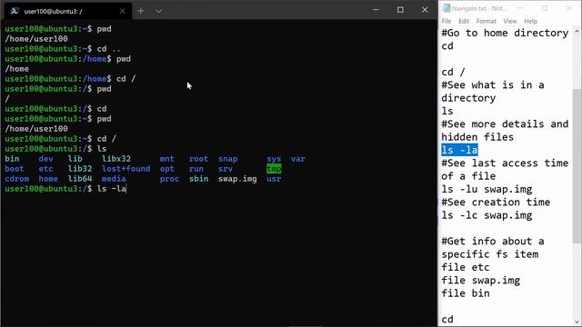Close the user100@ubuntu3 tab
Viewport: 582px width, 327px height.
pos(123,11)
